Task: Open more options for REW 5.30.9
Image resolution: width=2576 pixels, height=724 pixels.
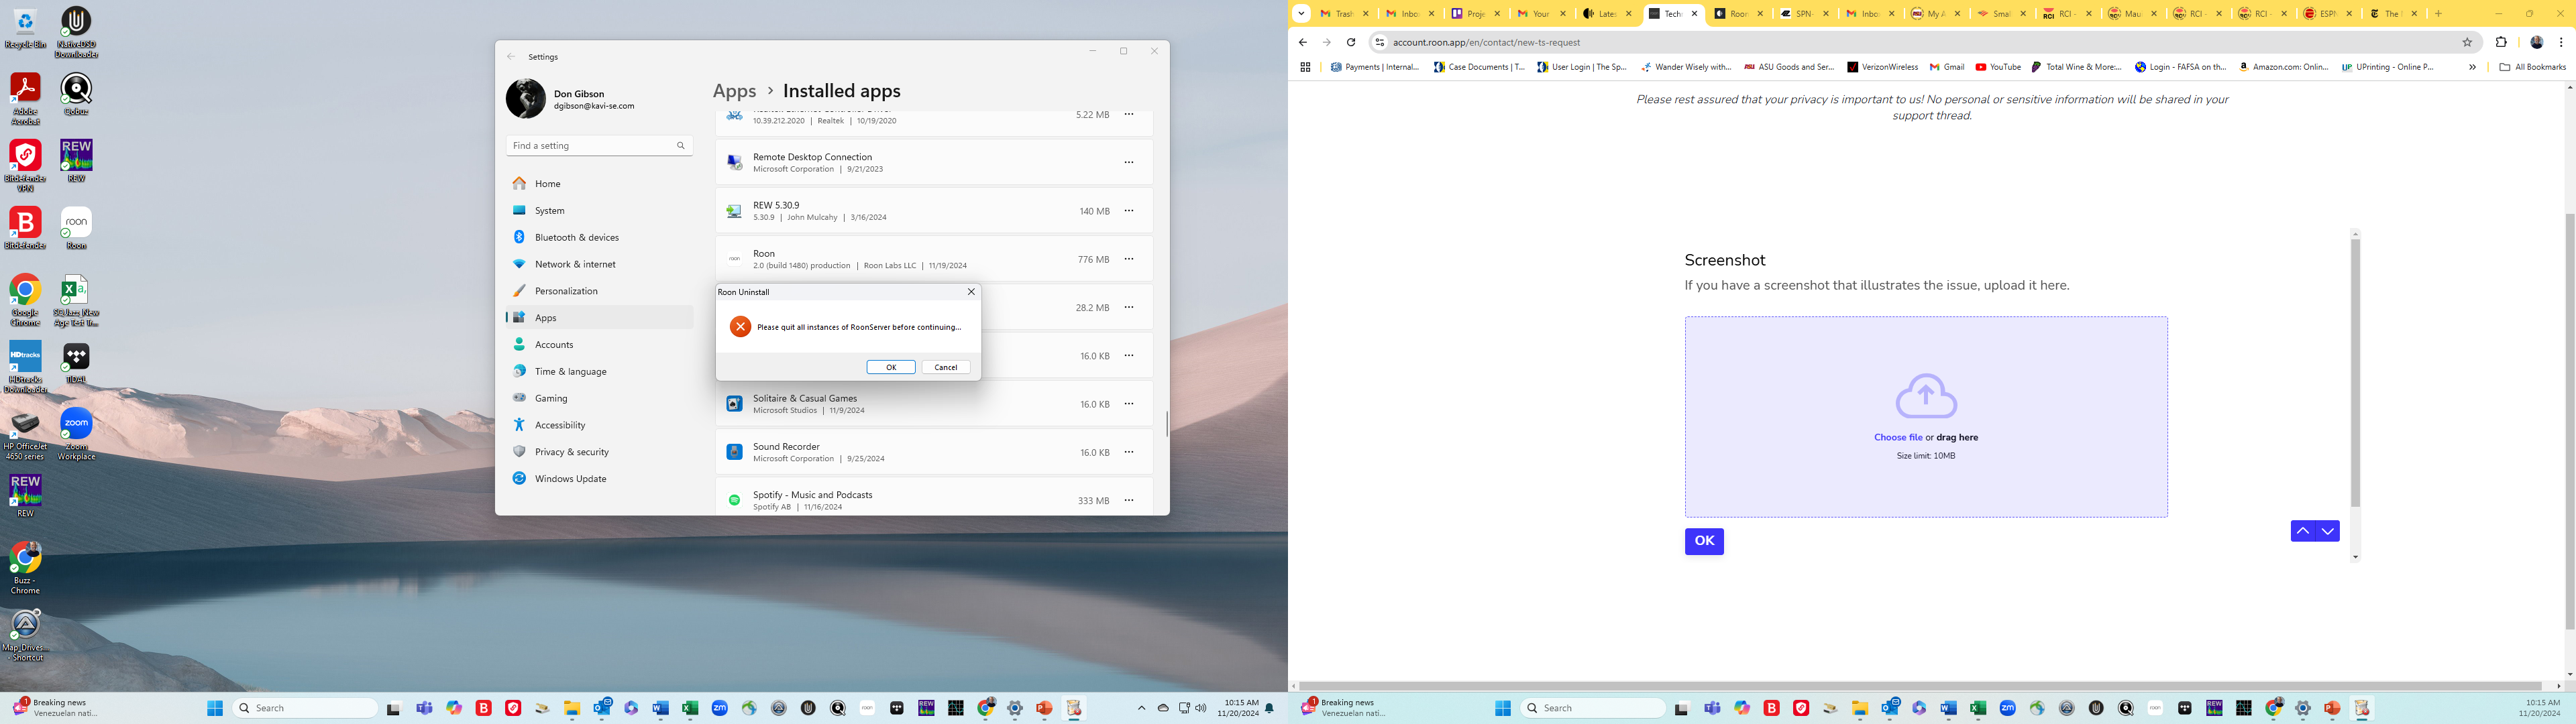Action: (x=1129, y=211)
